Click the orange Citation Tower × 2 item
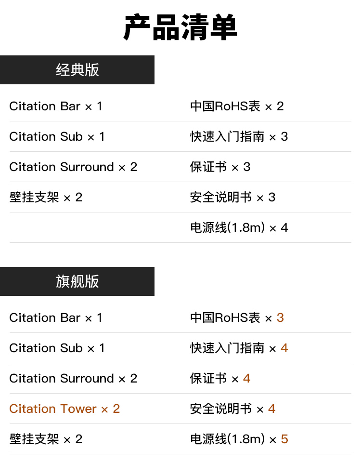 pos(64,409)
